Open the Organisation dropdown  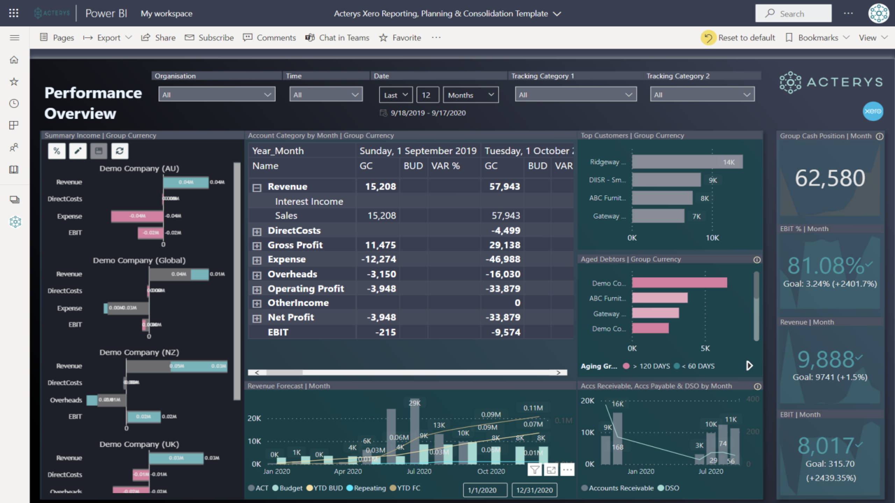point(217,95)
